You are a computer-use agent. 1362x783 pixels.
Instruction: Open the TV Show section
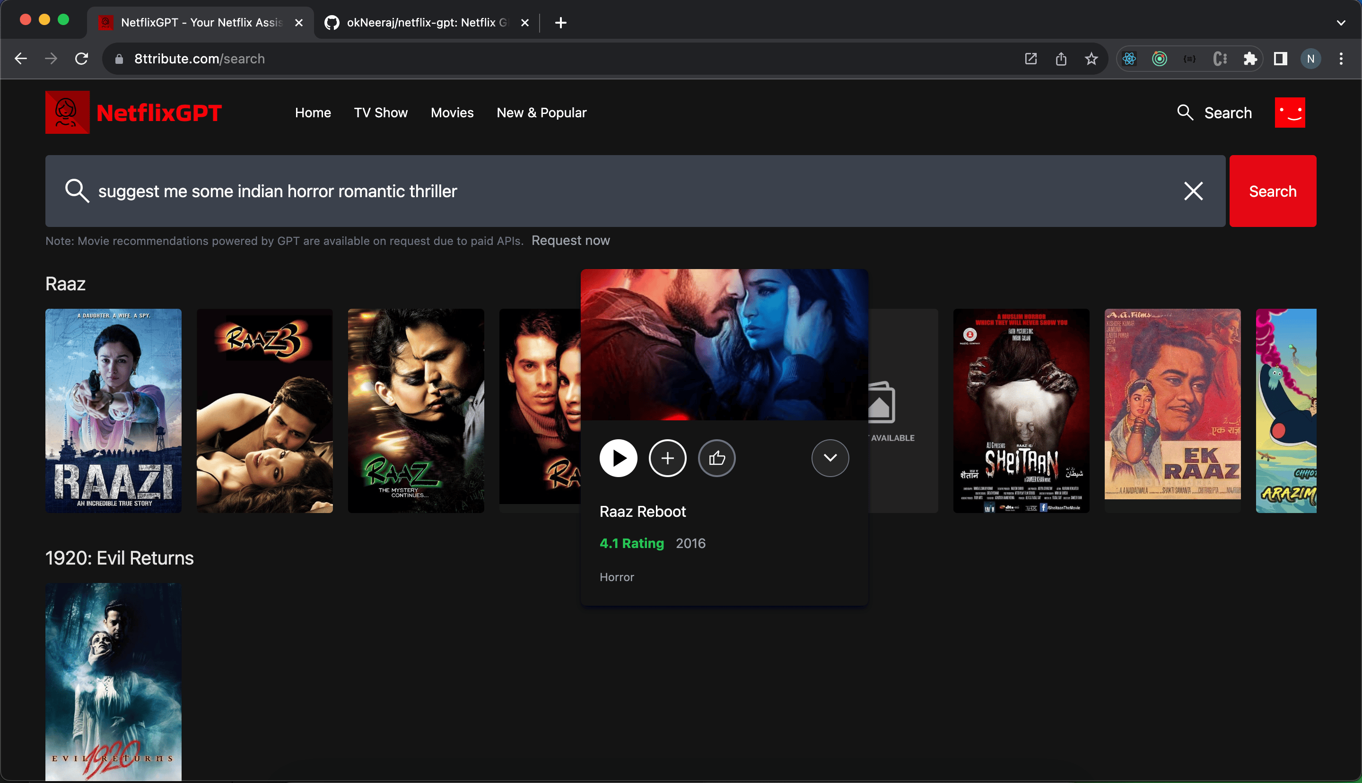[380, 113]
